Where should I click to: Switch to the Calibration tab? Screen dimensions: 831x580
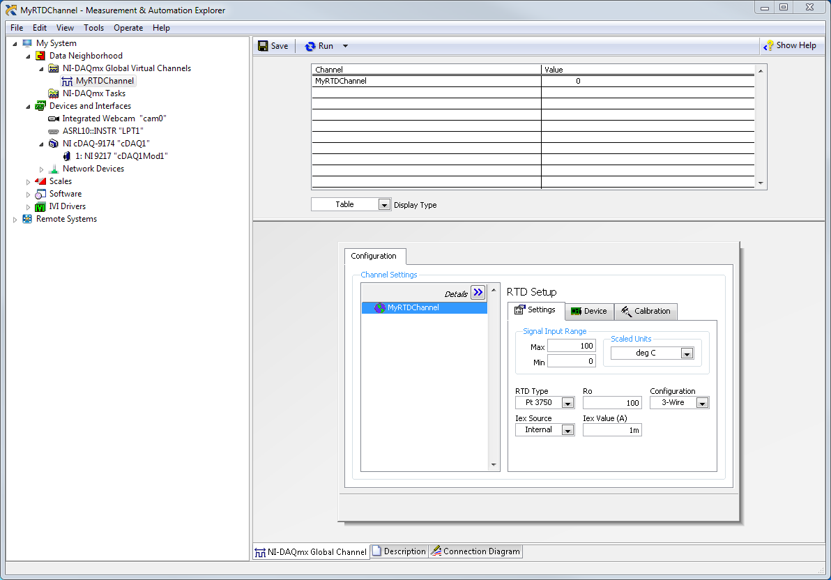646,312
